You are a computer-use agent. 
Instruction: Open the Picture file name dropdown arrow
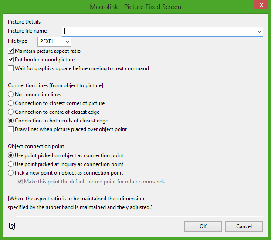point(260,31)
